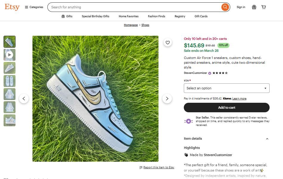Show the previous photo with the left arrow
The image size is (283, 179).
pyautogui.click(x=24, y=98)
